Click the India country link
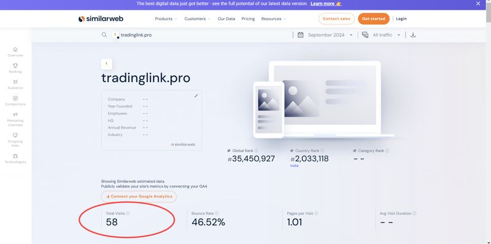The image size is (491, 244). pyautogui.click(x=295, y=166)
